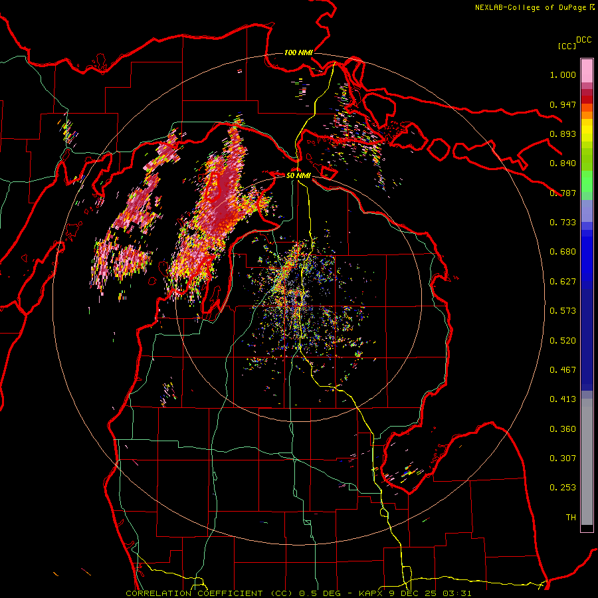Pick the yellow segment of color bar
598x598 pixels.
(x=587, y=130)
